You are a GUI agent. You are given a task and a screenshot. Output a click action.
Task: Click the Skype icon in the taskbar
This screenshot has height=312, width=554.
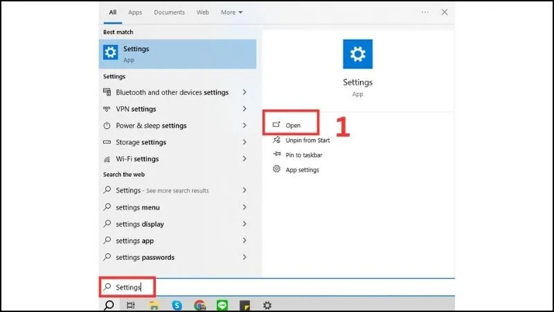click(x=177, y=305)
